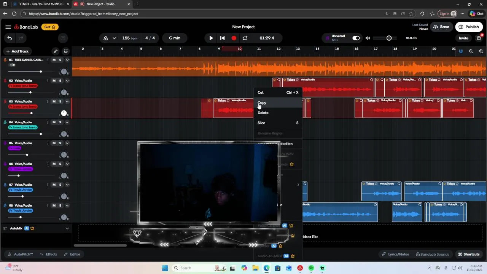Screen dimensions: 487x274
Task: Open the Effects panel
Action: pos(48,254)
